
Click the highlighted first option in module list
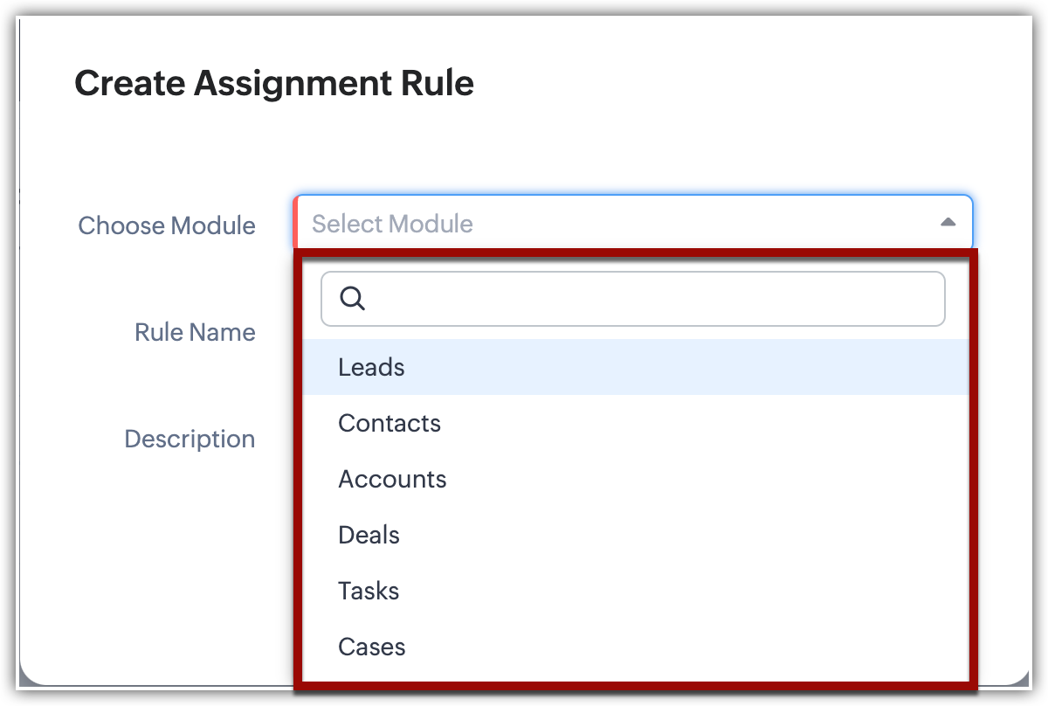coord(636,367)
